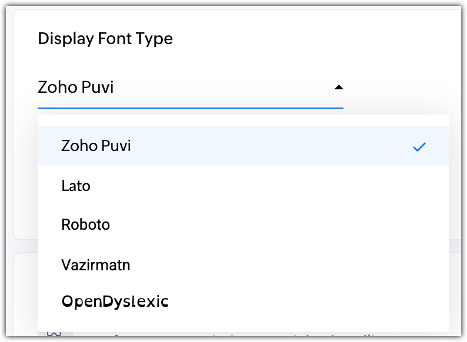The height and width of the screenshot is (342, 467).
Task: Click the Vazirmatn entry text
Action: (x=95, y=264)
